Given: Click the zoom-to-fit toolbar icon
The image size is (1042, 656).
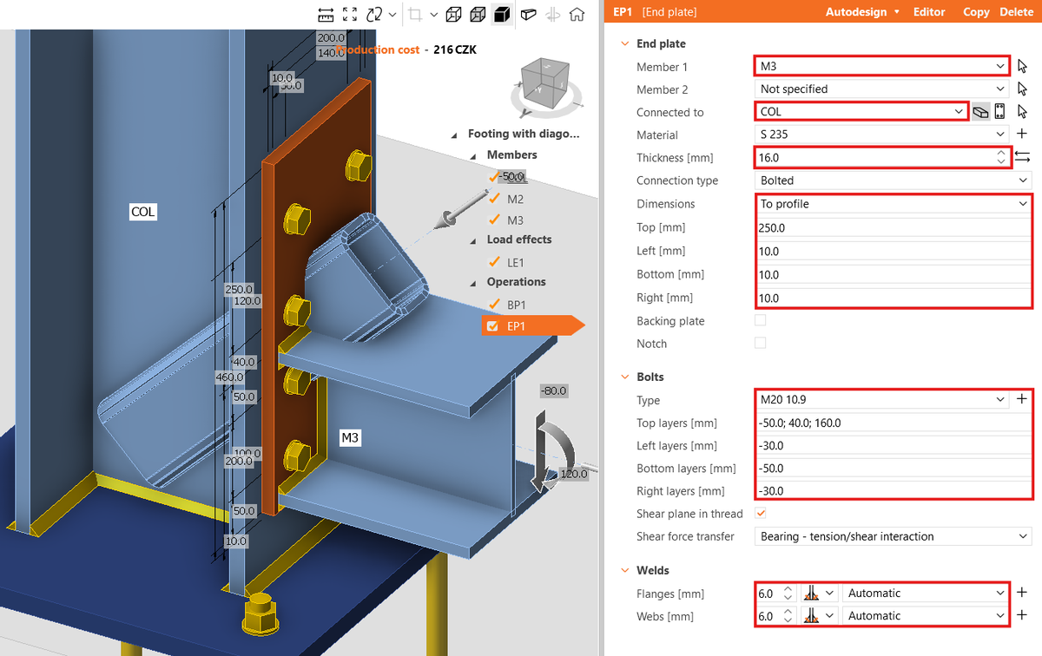Looking at the screenshot, I should (x=349, y=15).
